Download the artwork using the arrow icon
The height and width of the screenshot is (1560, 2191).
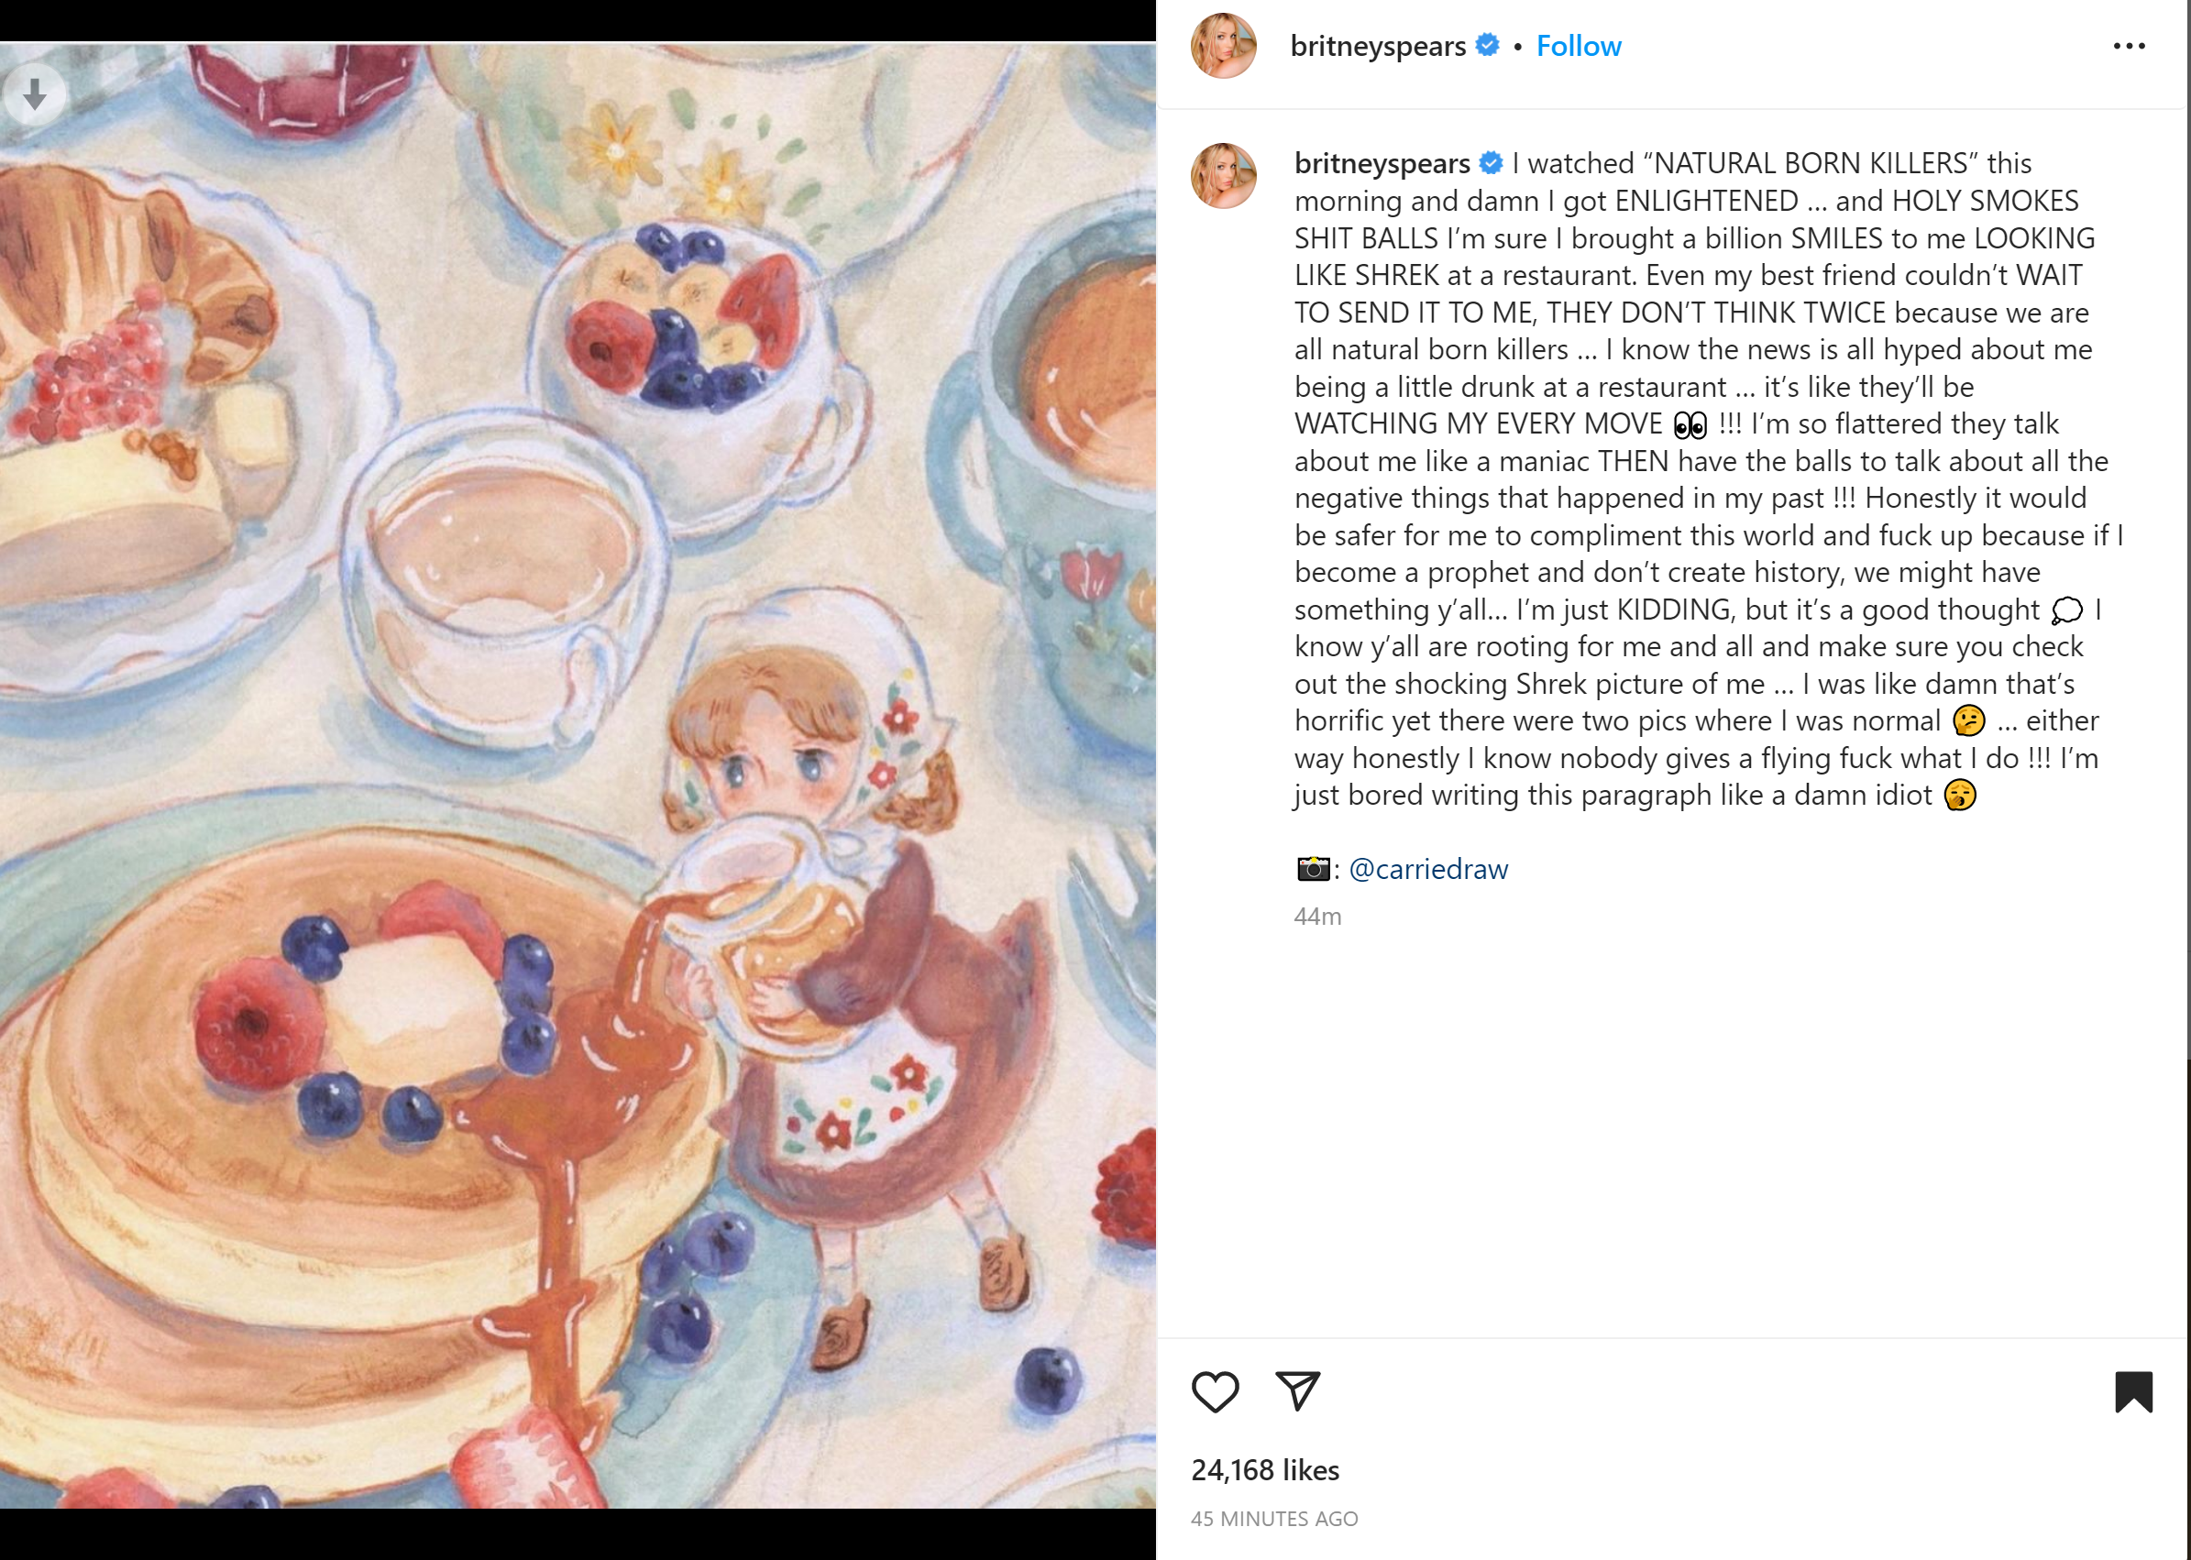35,93
